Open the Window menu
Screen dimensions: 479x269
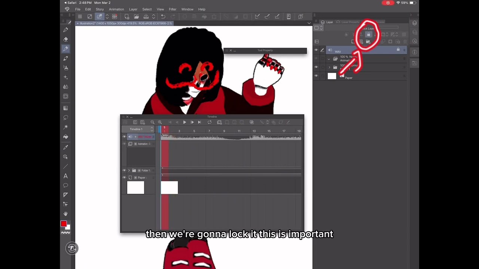point(187,9)
